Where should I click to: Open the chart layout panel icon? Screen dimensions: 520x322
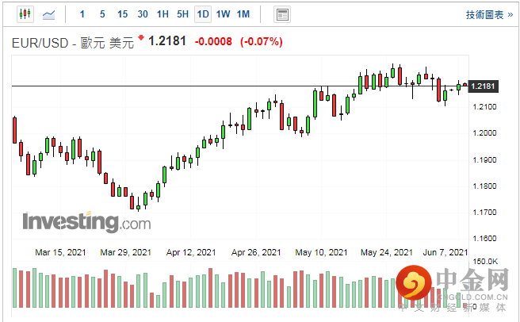point(281,14)
